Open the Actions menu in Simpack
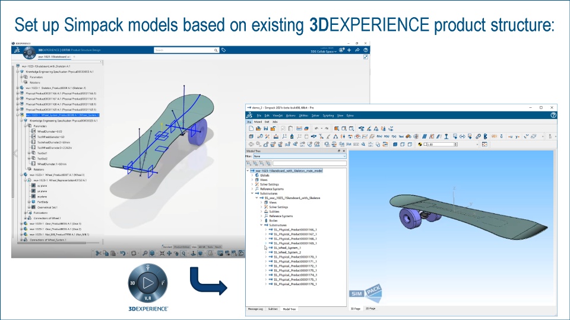Screen dimensions: 570x320 click(290, 116)
